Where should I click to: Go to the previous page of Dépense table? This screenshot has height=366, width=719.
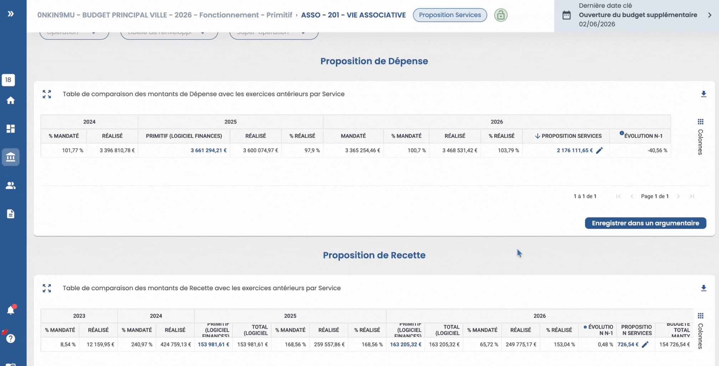[x=632, y=197]
